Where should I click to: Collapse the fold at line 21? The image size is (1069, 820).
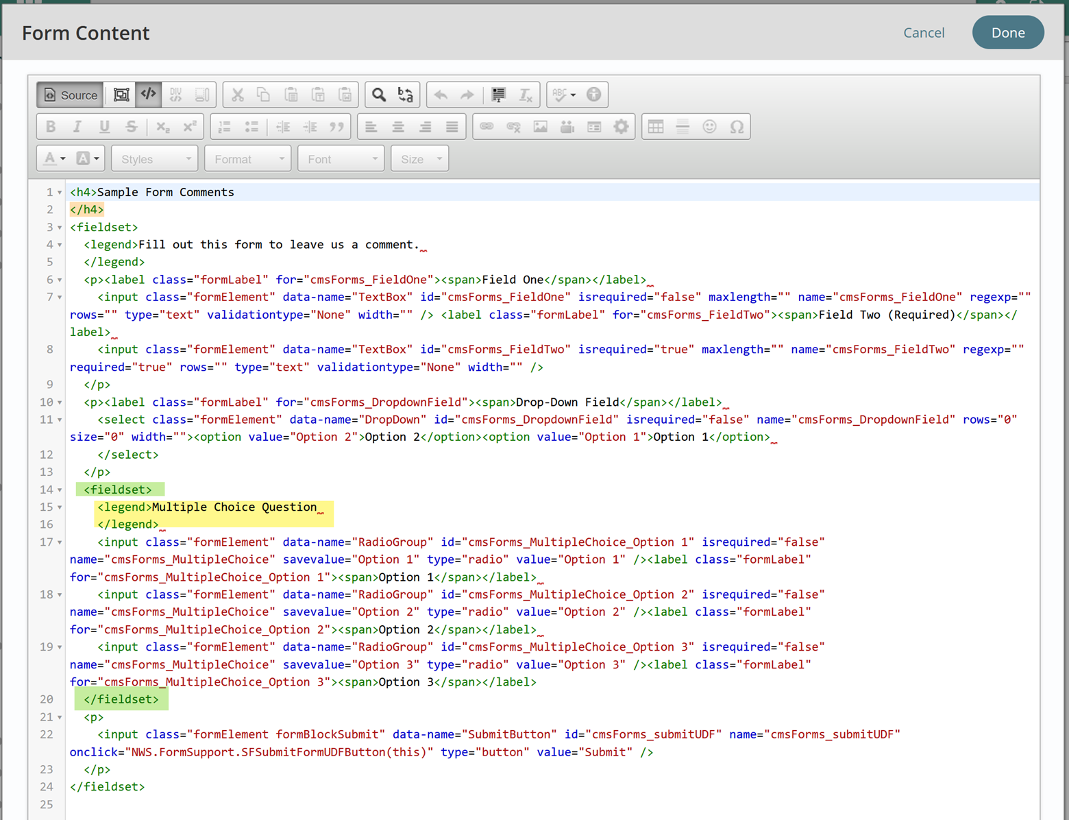[60, 718]
